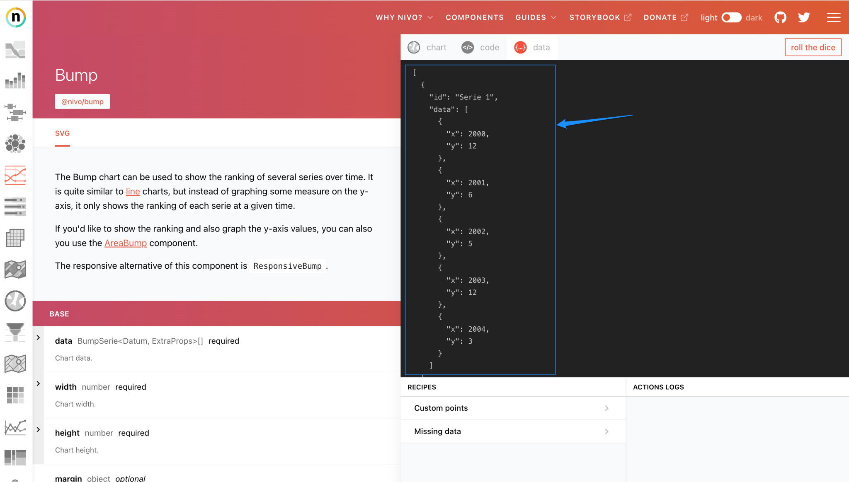Click the nivo logo at top left
This screenshot has width=849, height=482.
coord(16,17)
